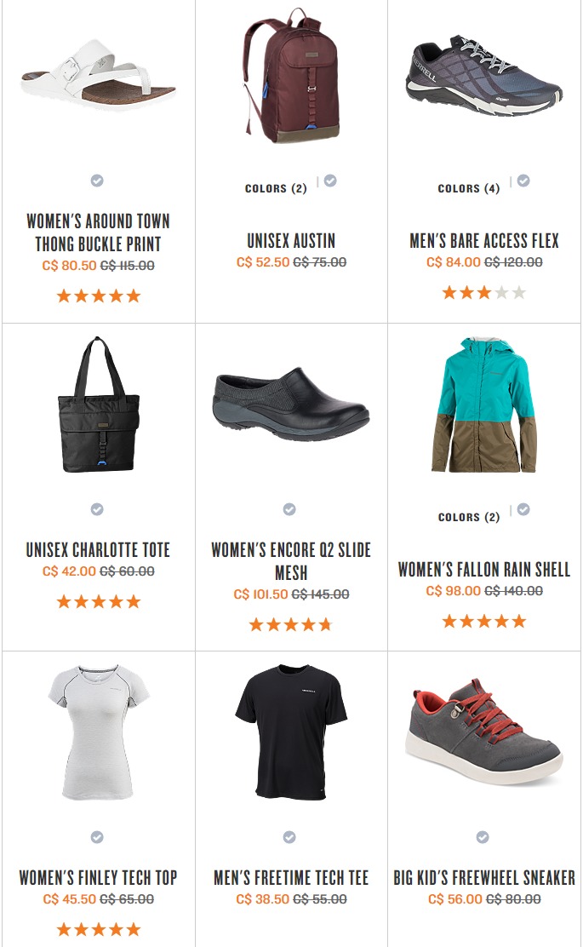The height and width of the screenshot is (947, 583).
Task: Select the teal Fallon Rain Shell jacket image
Action: [484, 404]
